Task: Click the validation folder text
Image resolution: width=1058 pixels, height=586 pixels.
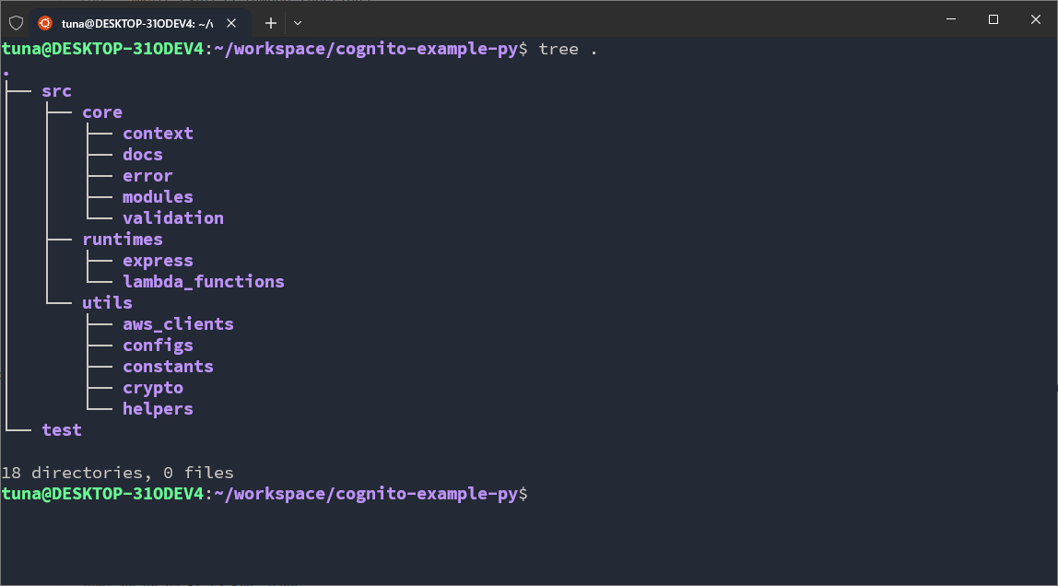Action: 172,218
